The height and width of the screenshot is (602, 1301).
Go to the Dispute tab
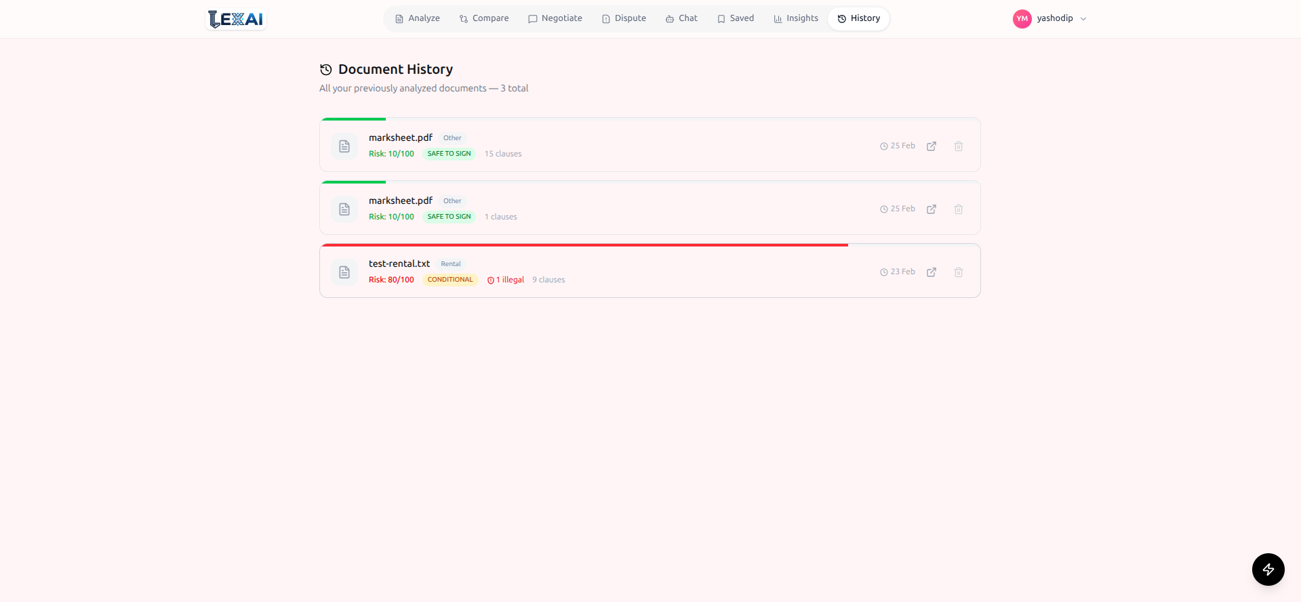(x=624, y=18)
